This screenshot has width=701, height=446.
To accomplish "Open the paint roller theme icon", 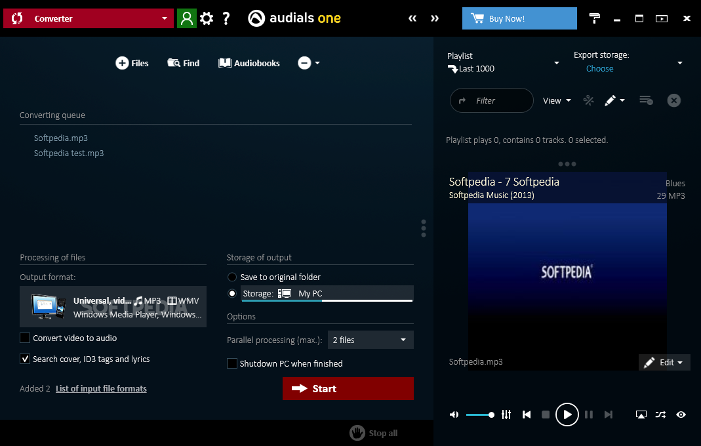I will 595,18.
